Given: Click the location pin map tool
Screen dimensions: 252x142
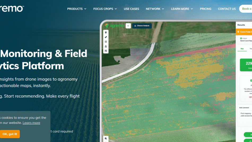Looking at the screenshot, I should (x=106, y=33).
